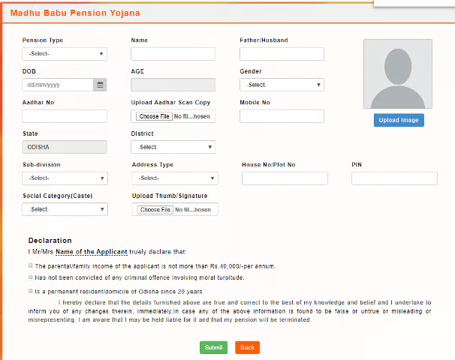Screen dimensions: 455x360
Task: Expand the District dropdown
Action: click(x=173, y=147)
